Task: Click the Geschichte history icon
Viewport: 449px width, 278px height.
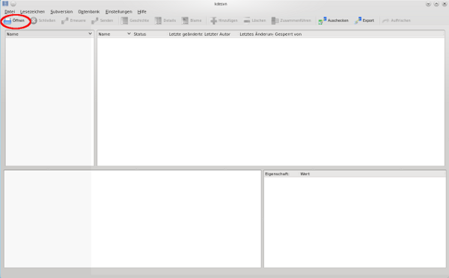Action: click(x=124, y=21)
